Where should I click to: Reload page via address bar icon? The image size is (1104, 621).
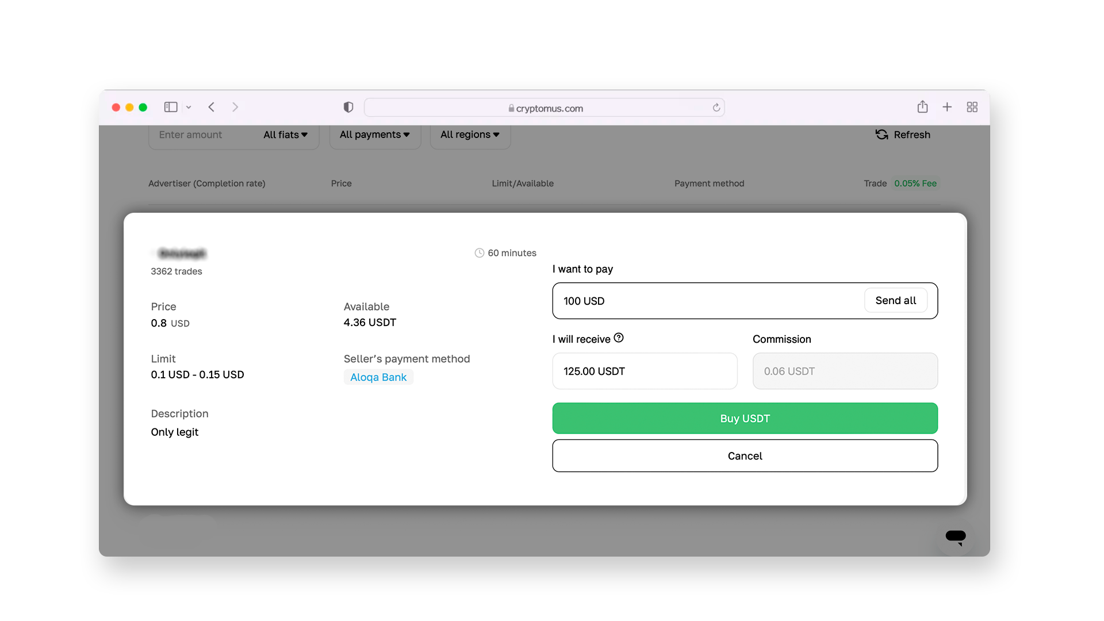pos(716,108)
